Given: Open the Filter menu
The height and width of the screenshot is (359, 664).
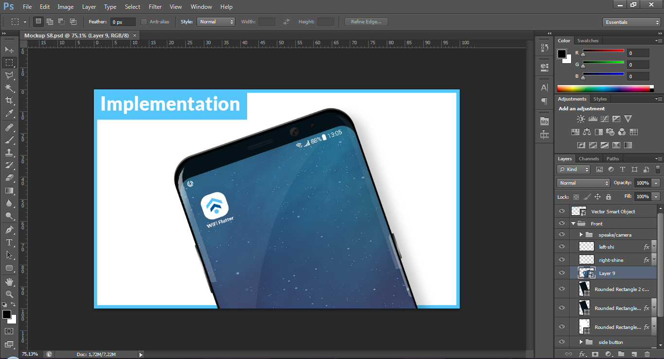Looking at the screenshot, I should click(155, 7).
